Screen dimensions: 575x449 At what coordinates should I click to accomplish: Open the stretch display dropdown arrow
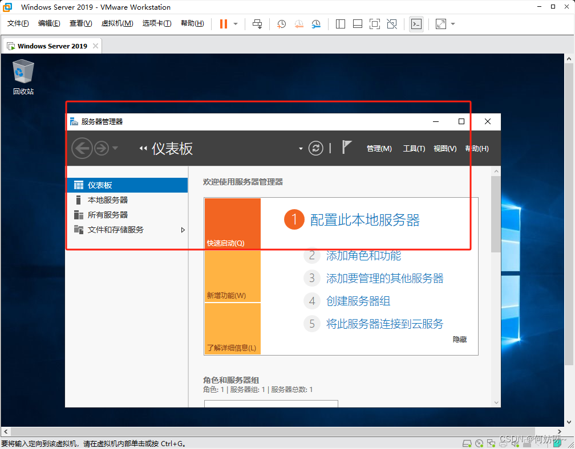click(x=453, y=24)
